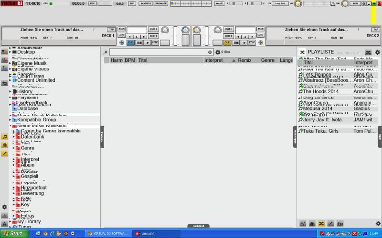382x238 pixels.
Task: Expand the Kompatible Group folder
Action: pos(10,120)
